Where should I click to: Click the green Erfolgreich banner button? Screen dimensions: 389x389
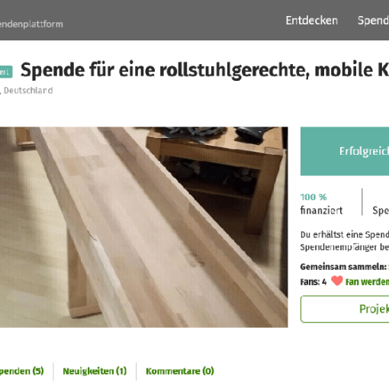point(345,151)
